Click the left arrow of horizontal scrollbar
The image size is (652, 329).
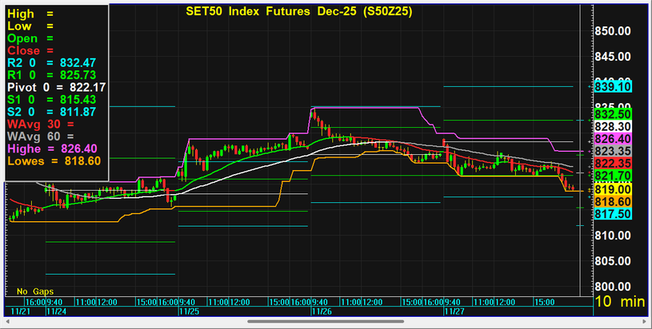click(6, 321)
